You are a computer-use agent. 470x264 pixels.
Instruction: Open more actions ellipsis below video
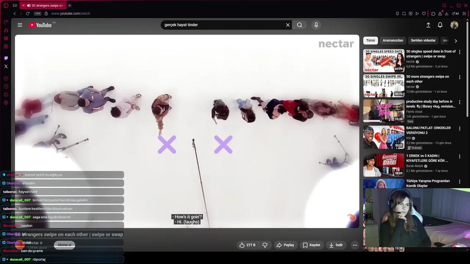pyautogui.click(x=355, y=245)
